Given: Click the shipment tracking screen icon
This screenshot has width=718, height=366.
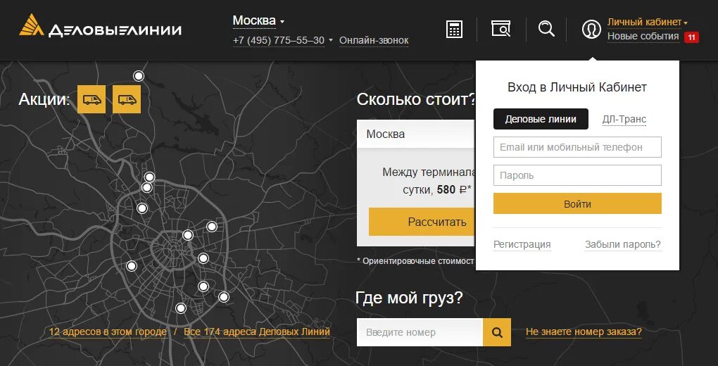Looking at the screenshot, I should click(x=501, y=28).
